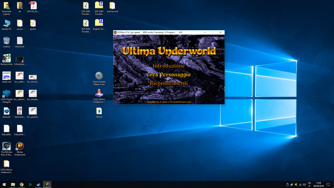Open the Action Center notifications icon
The width and height of the screenshot is (334, 188).
pos(328,184)
